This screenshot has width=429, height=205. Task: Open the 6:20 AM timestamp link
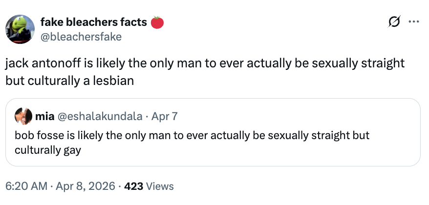pyautogui.click(x=26, y=186)
